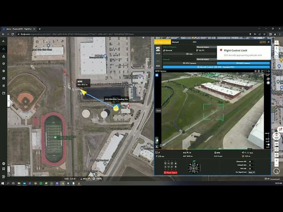Click the RTH Alt input field
Screen dimensions: 283x212
tap(252, 169)
